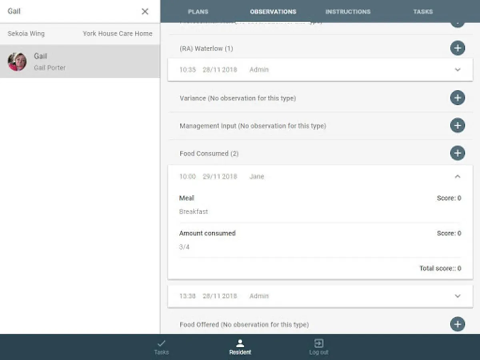This screenshot has width=480, height=360.
Task: Click the (RA) Waterlow (1) heading
Action: tap(206, 49)
